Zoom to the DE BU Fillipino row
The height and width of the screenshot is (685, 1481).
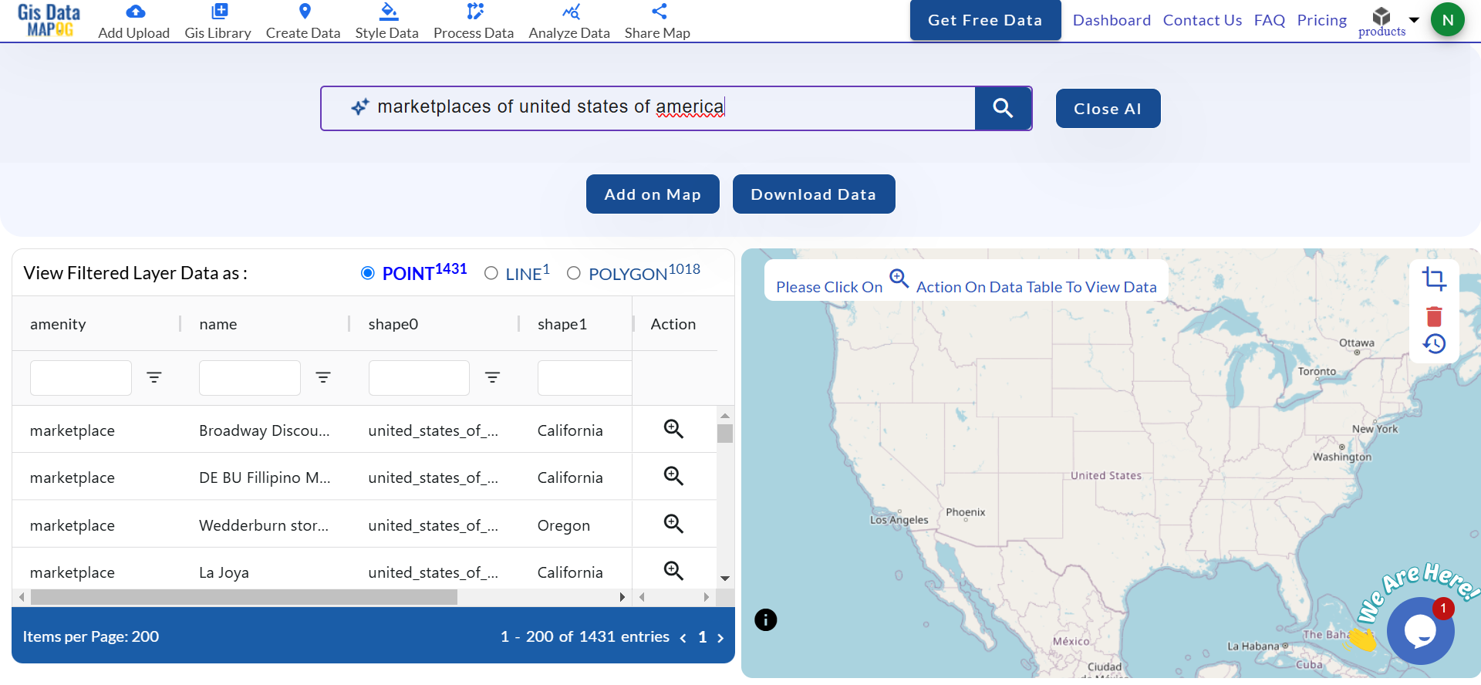click(674, 476)
